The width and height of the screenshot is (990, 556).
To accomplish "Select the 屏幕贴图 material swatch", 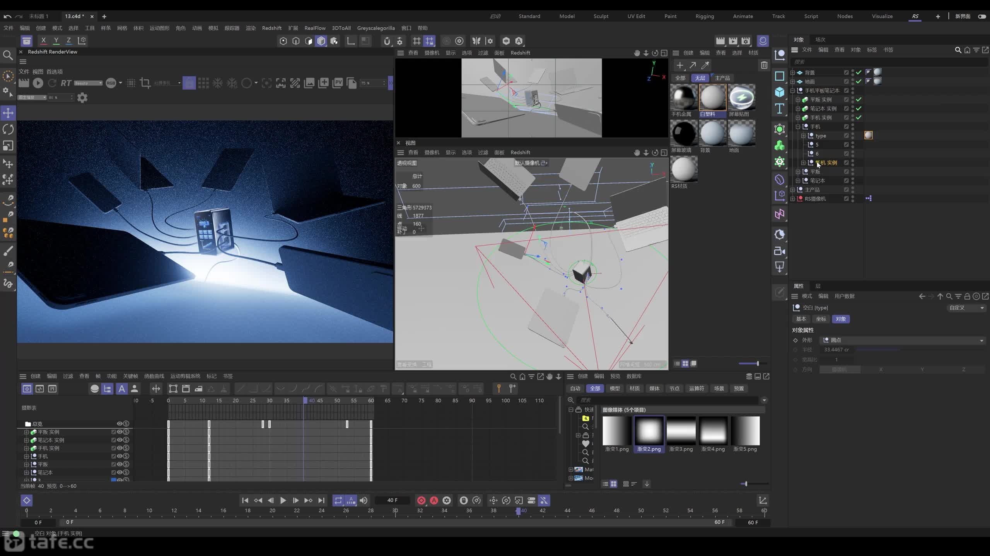I will [741, 97].
